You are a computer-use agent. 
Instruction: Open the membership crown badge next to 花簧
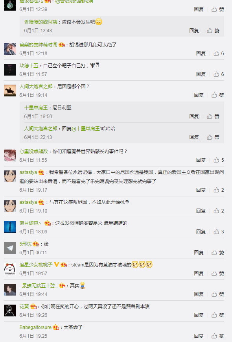click(33, 307)
